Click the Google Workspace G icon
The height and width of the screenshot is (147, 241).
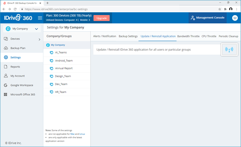click(5, 85)
